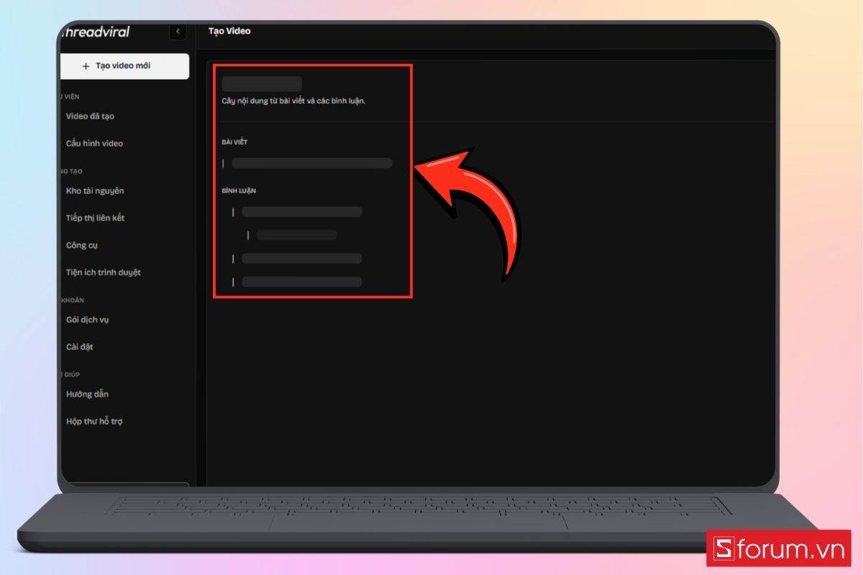This screenshot has height=575, width=863.
Task: Open Video đã tạo in sidebar
Action: click(90, 116)
